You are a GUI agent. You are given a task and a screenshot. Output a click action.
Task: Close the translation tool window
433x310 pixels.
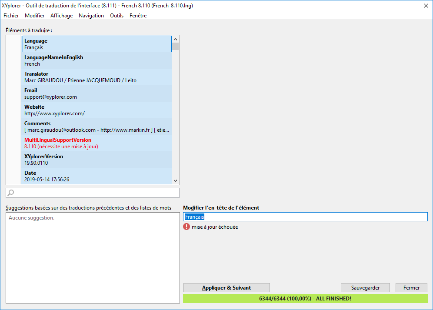point(426,6)
